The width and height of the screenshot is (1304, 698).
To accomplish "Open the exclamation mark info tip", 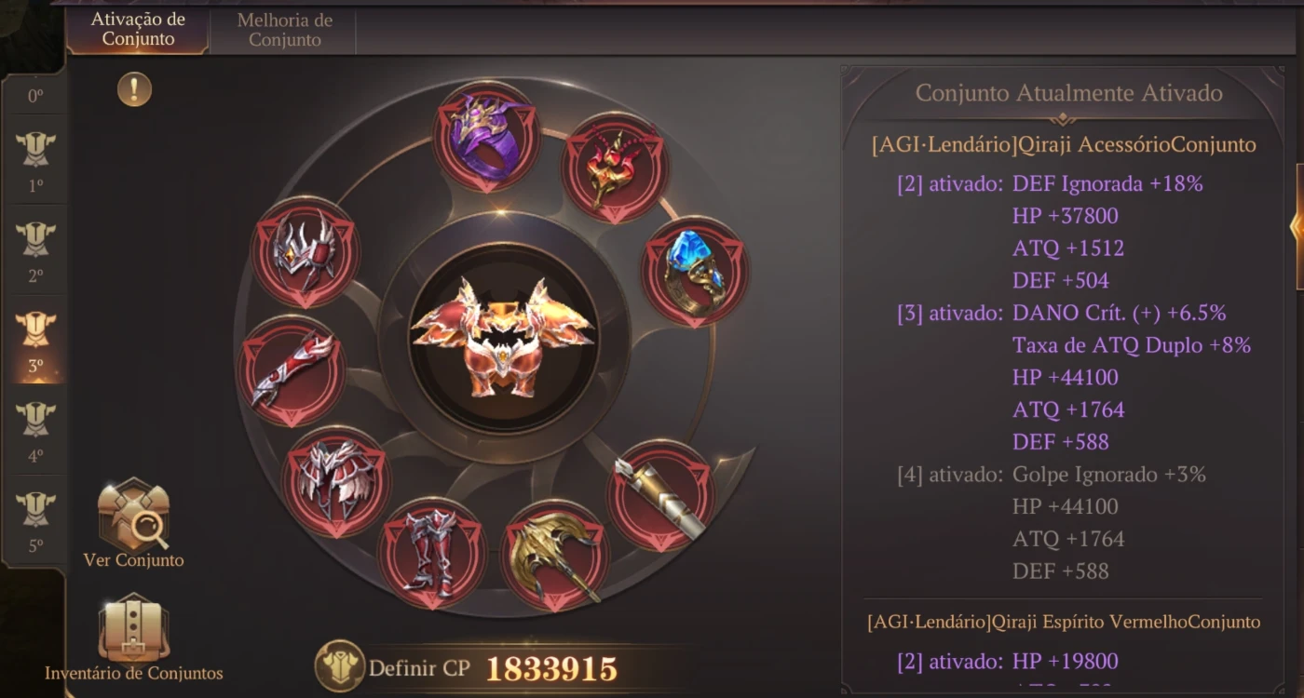I will [134, 89].
